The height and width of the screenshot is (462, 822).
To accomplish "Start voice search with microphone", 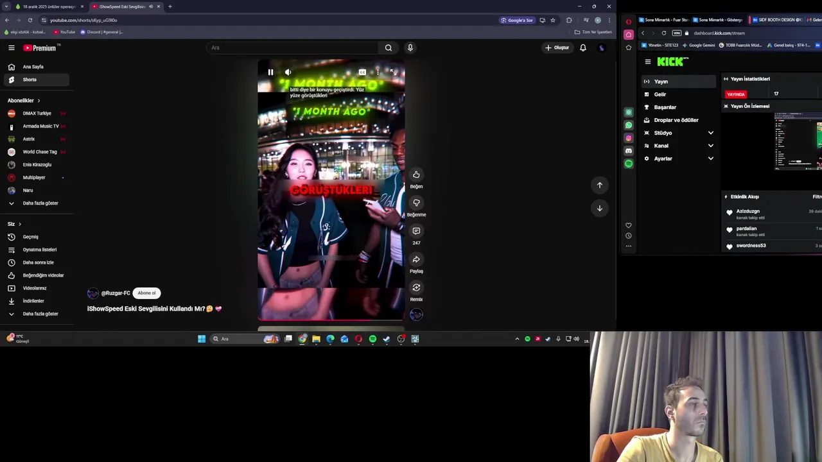I will pyautogui.click(x=410, y=47).
